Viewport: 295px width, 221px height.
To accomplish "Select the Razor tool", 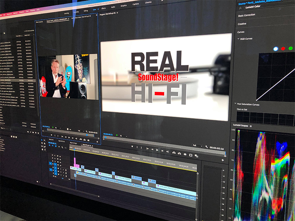I will coord(45,144).
